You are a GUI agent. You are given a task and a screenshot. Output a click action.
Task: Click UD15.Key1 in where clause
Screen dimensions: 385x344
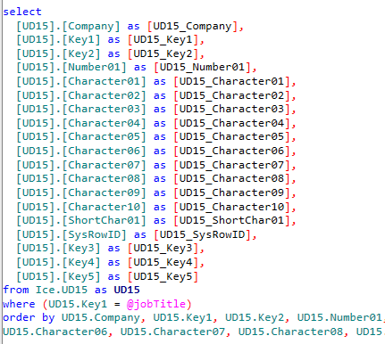pyautogui.click(x=78, y=304)
